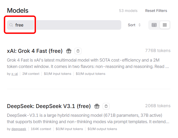
Task: Click the 53 models count
Action: click(x=128, y=11)
